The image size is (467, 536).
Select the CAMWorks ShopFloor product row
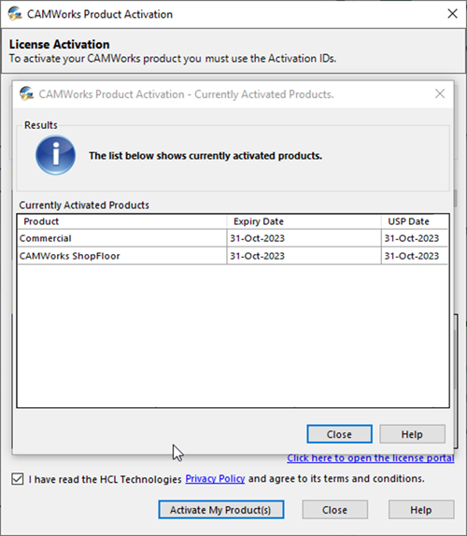point(233,256)
